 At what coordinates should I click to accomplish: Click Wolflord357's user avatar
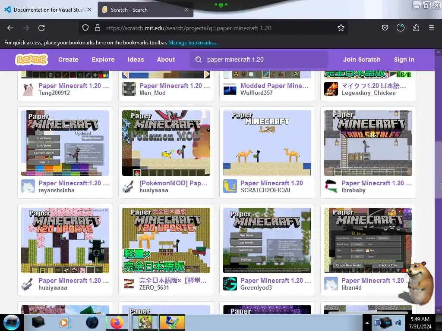click(230, 89)
